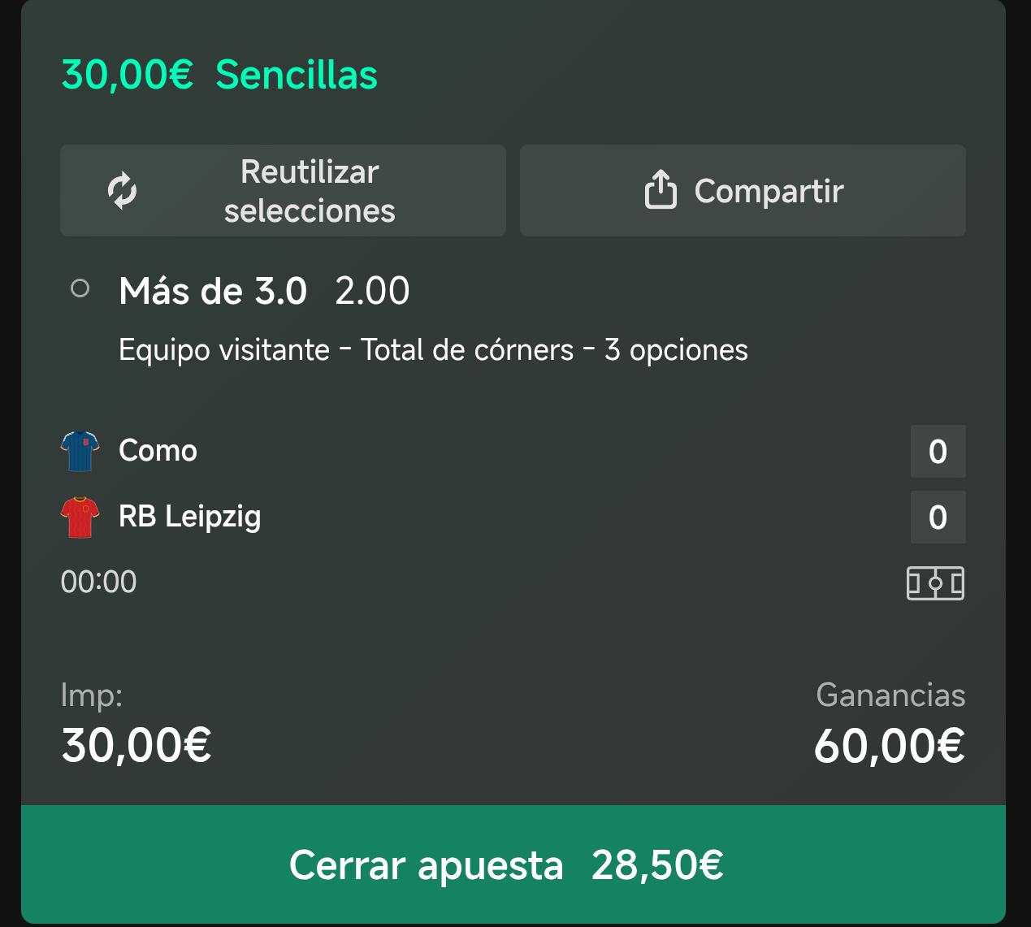Image resolution: width=1031 pixels, height=927 pixels.
Task: Click the Reutilizar selecciones button
Action: coord(283,191)
